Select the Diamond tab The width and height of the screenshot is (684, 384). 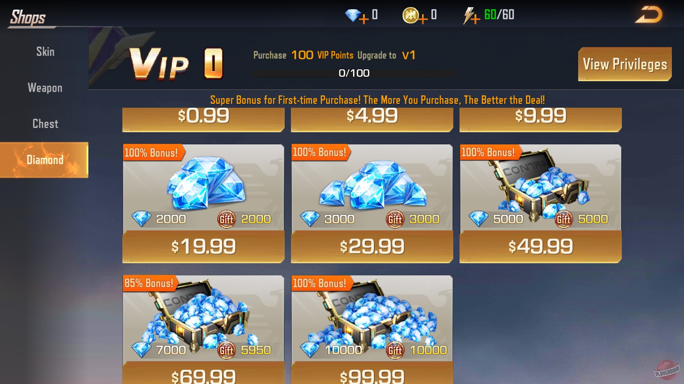tap(44, 160)
